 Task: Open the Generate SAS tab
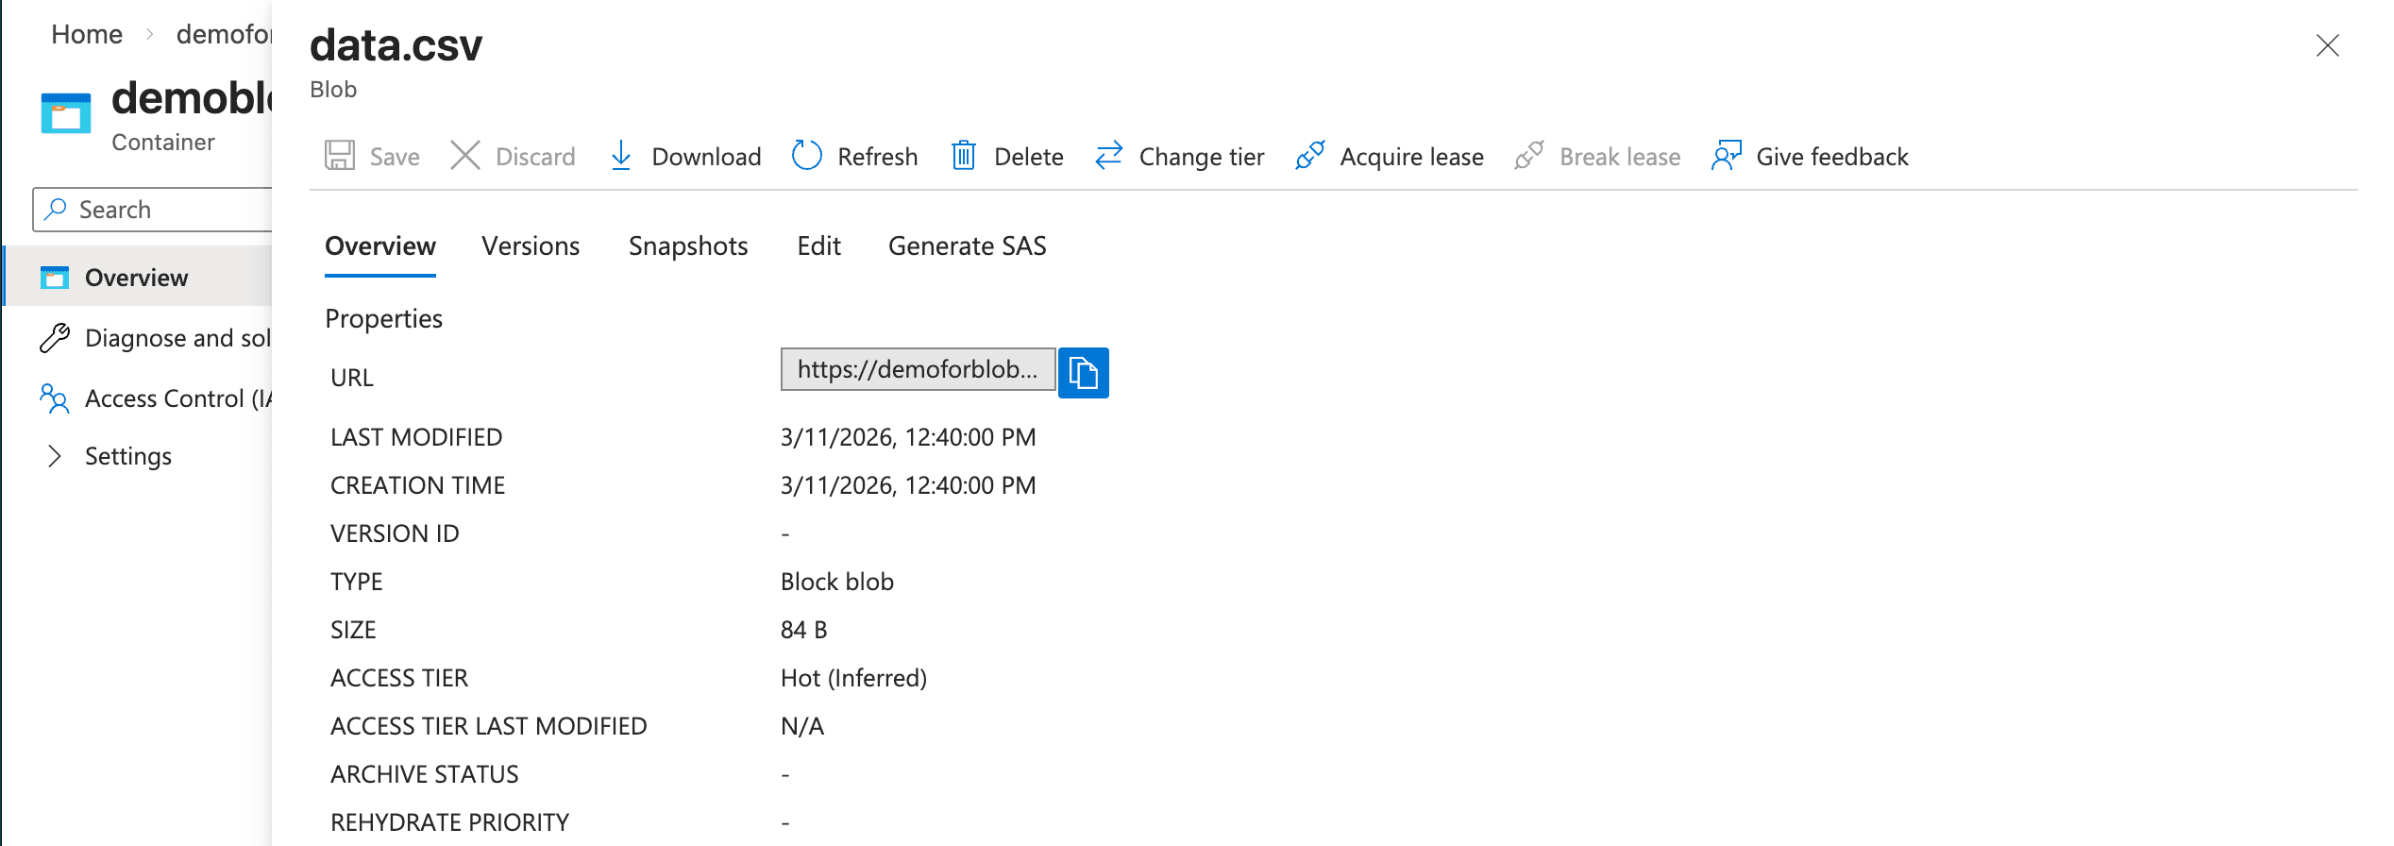(x=968, y=246)
